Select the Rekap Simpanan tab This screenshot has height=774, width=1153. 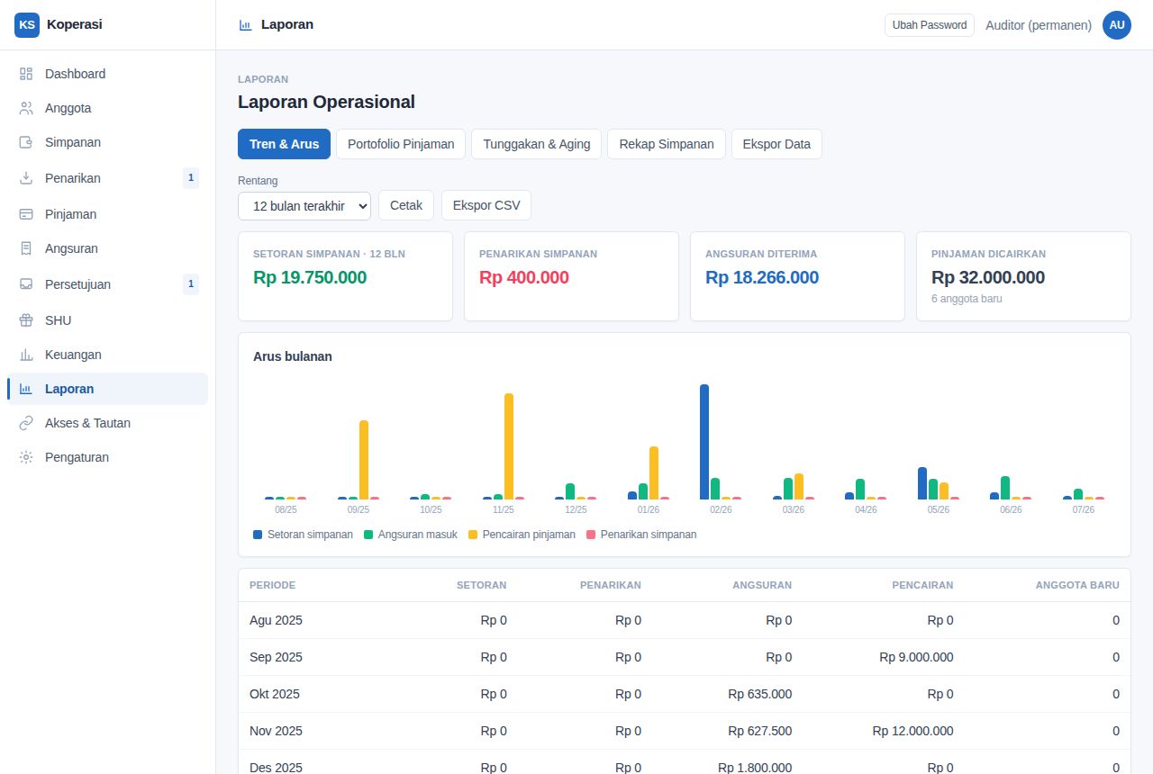667,144
